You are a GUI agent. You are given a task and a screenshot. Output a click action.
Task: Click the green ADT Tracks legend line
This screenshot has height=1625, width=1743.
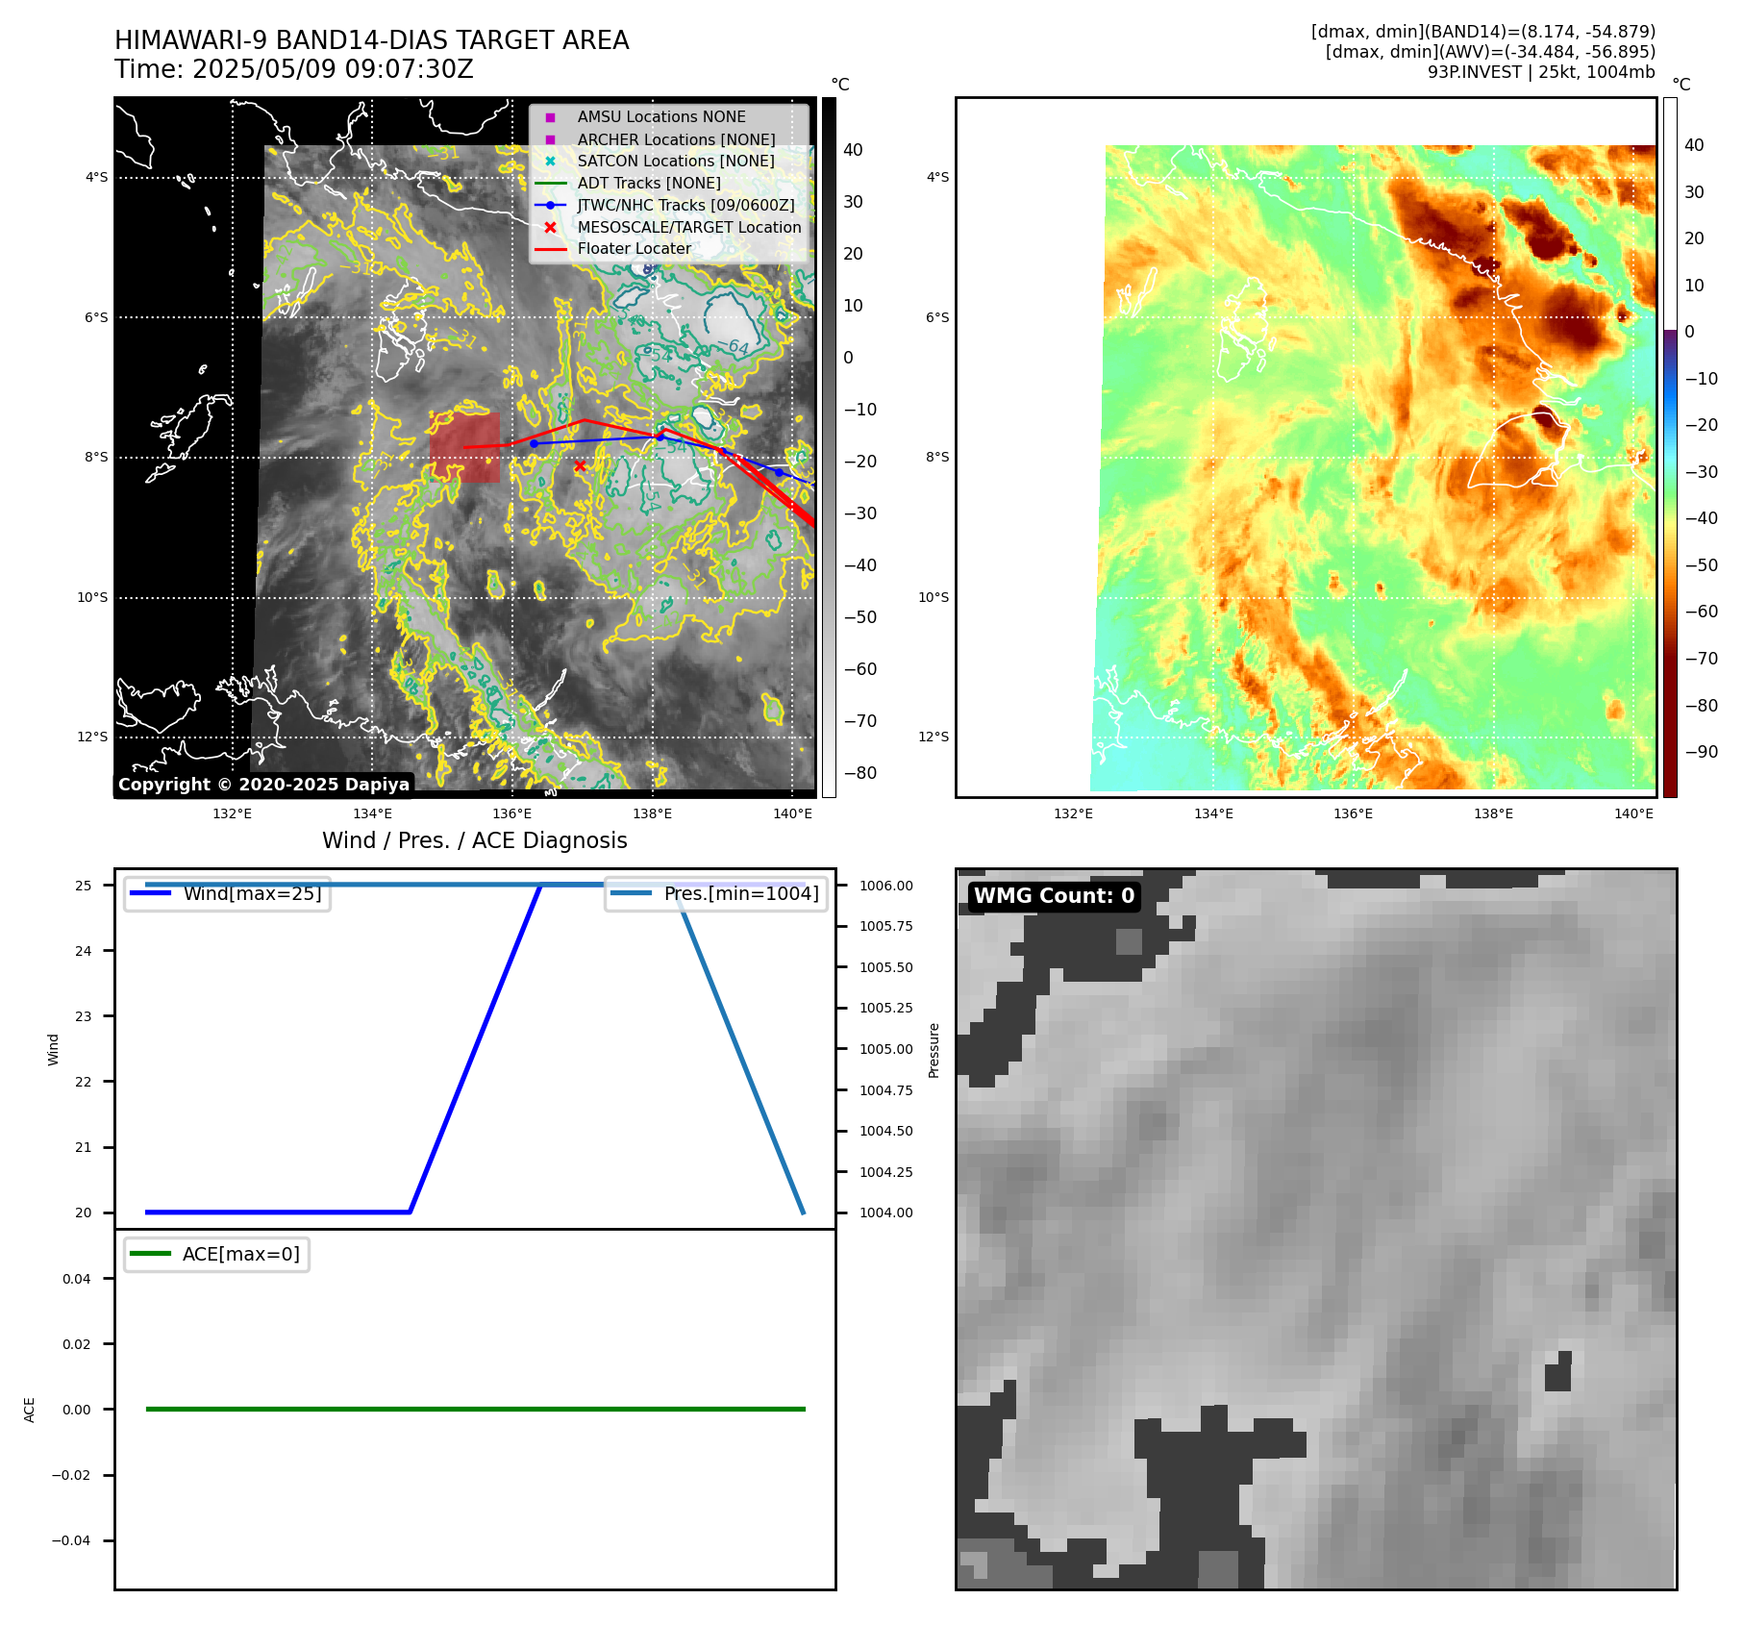tap(550, 183)
